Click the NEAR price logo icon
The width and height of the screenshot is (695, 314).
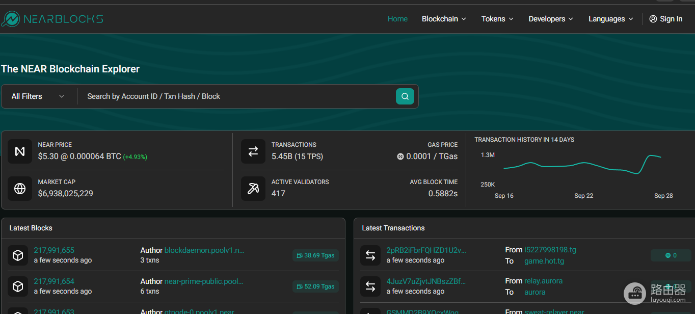[20, 151]
